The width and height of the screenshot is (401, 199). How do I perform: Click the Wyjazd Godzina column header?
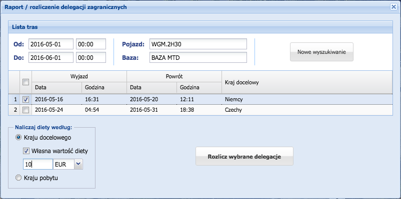[x=104, y=87]
